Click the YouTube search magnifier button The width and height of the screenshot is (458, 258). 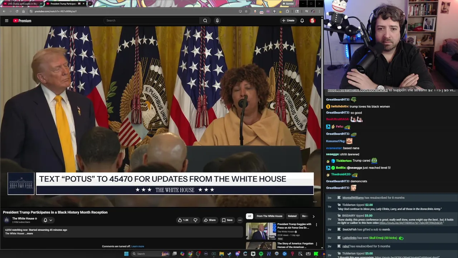click(205, 20)
